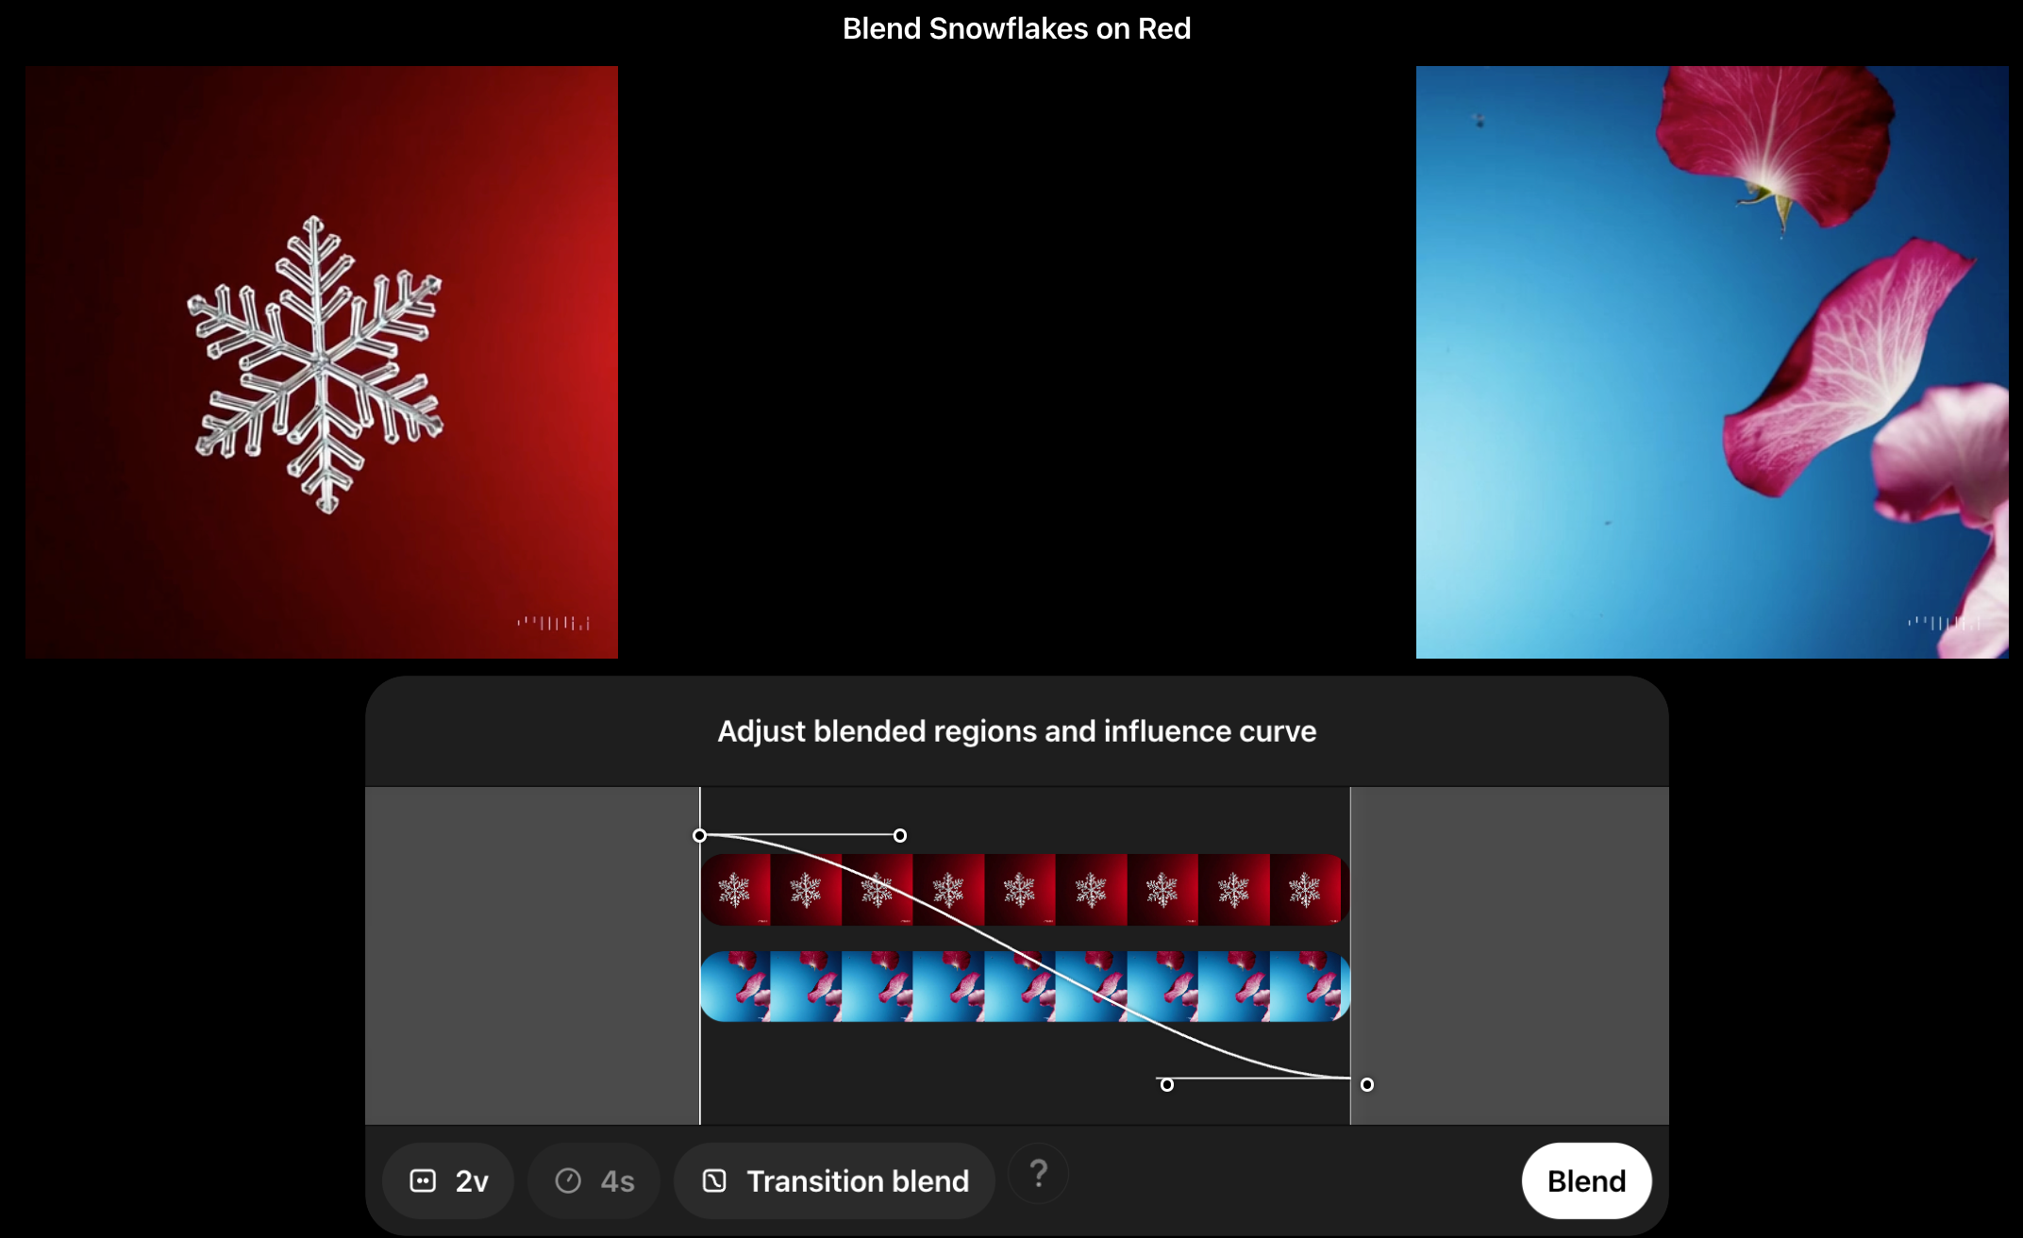Click the upper bezier handle of the curve
Screen dimensions: 2023x1238
point(900,835)
